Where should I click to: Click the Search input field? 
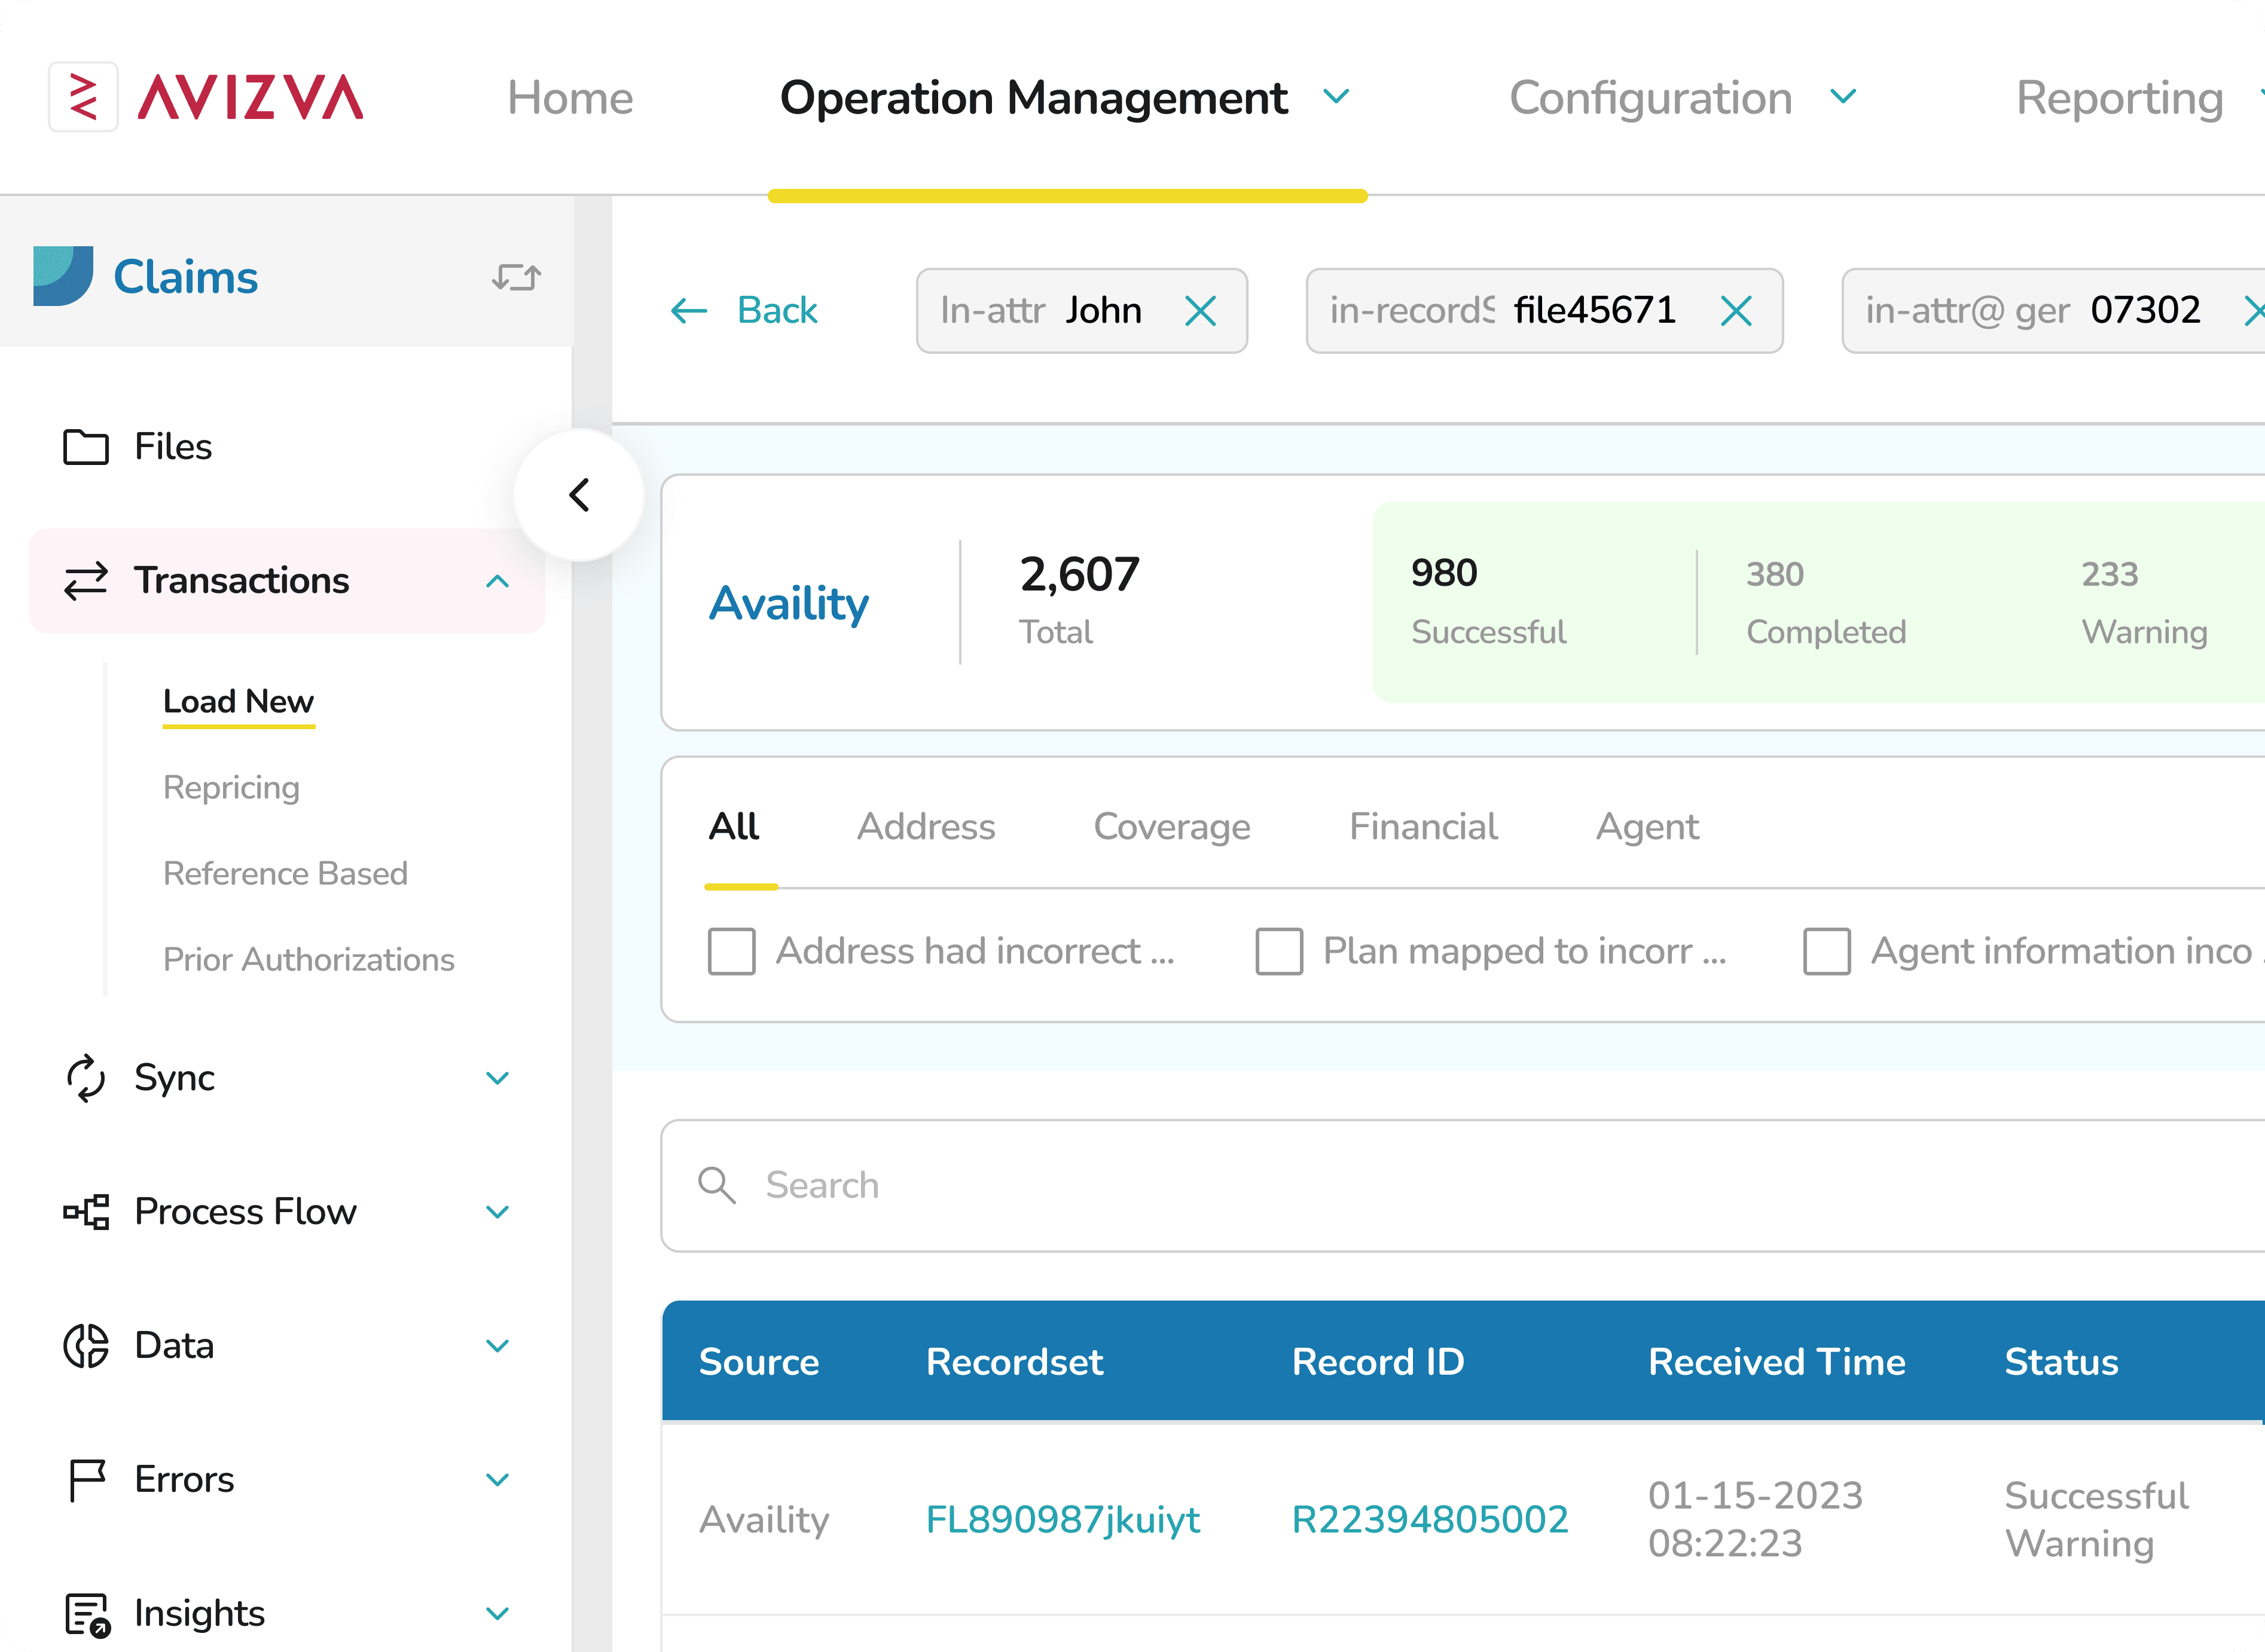coord(1400,1186)
